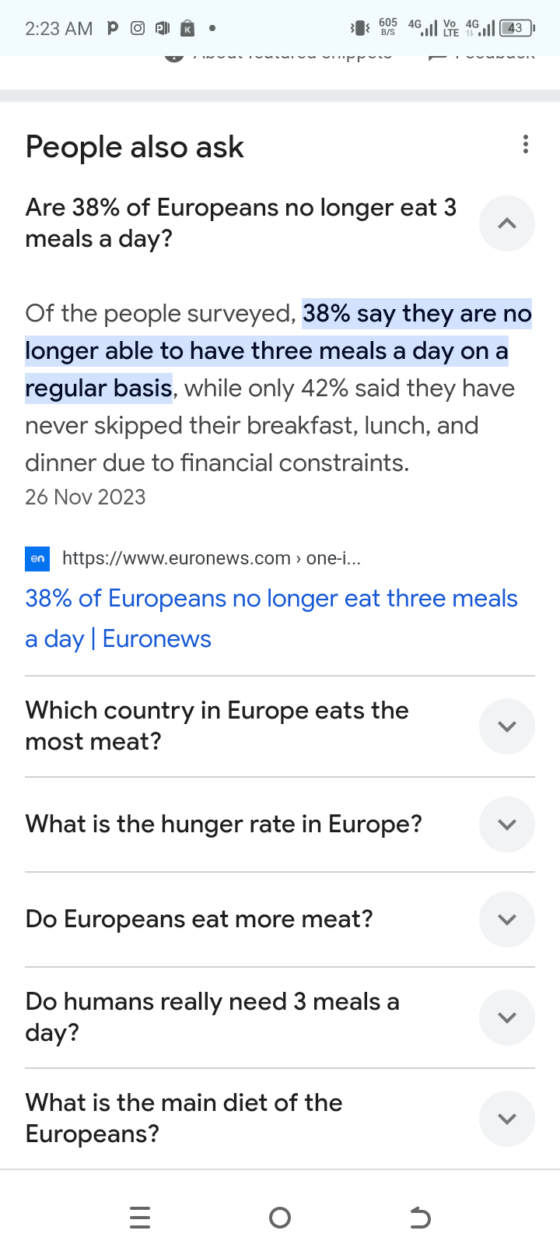This screenshot has width=560, height=1255.
Task: Tap the '26 Nov 2023' date text
Action: tap(86, 497)
